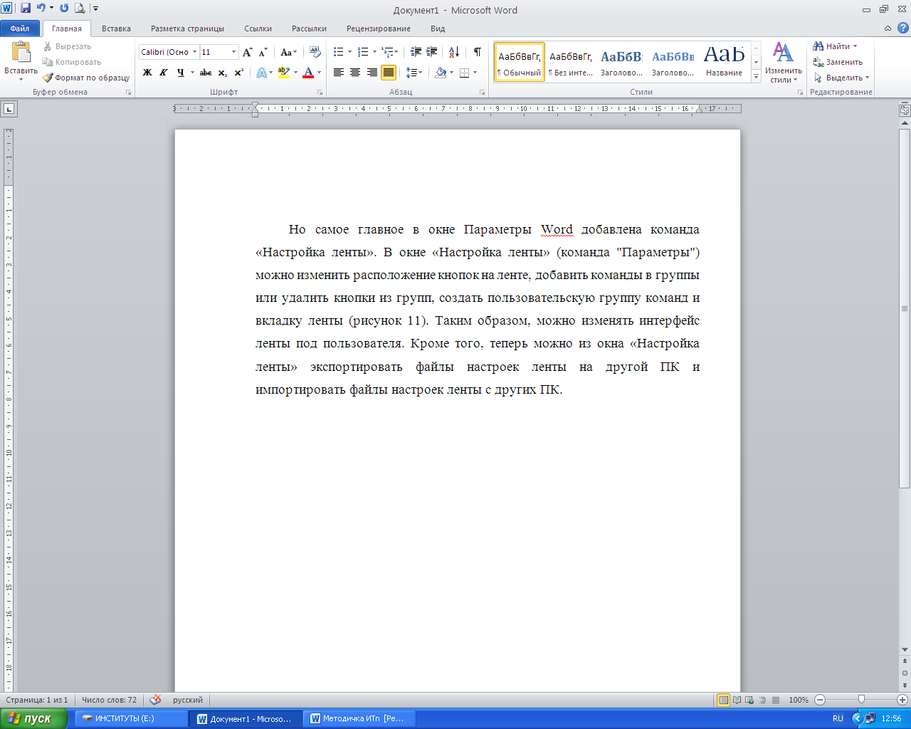This screenshot has width=911, height=729.
Task: Click the superscript icon
Action: coord(239,73)
